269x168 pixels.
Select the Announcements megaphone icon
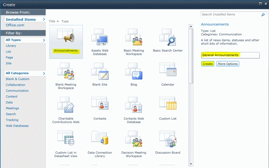pos(66,36)
